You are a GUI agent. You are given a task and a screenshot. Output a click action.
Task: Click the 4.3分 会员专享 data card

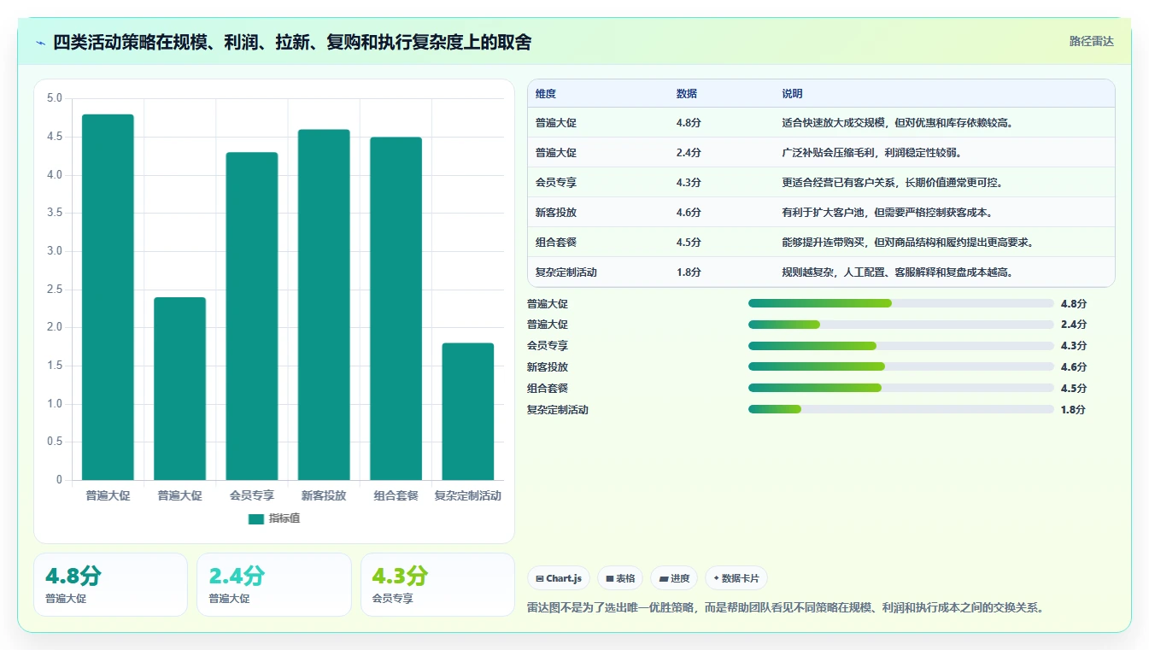[x=437, y=584]
